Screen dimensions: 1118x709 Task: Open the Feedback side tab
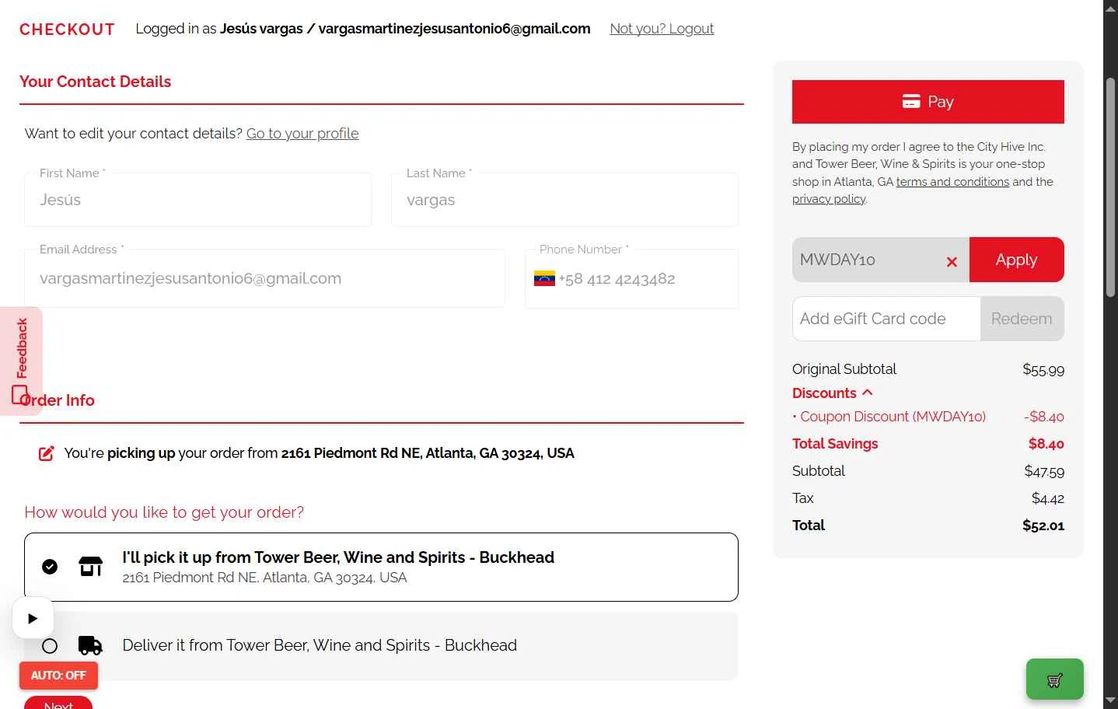click(x=21, y=361)
